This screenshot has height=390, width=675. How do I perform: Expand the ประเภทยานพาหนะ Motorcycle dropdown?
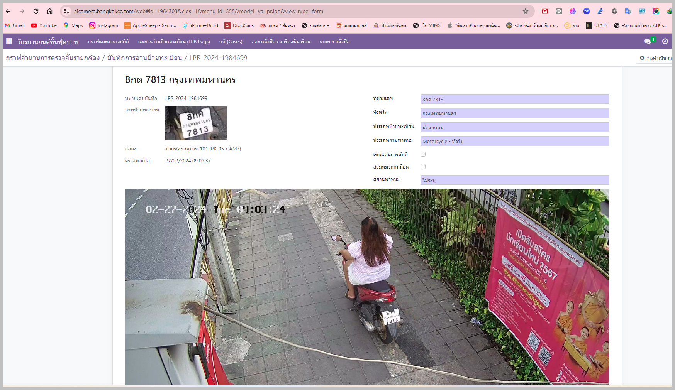click(x=514, y=141)
